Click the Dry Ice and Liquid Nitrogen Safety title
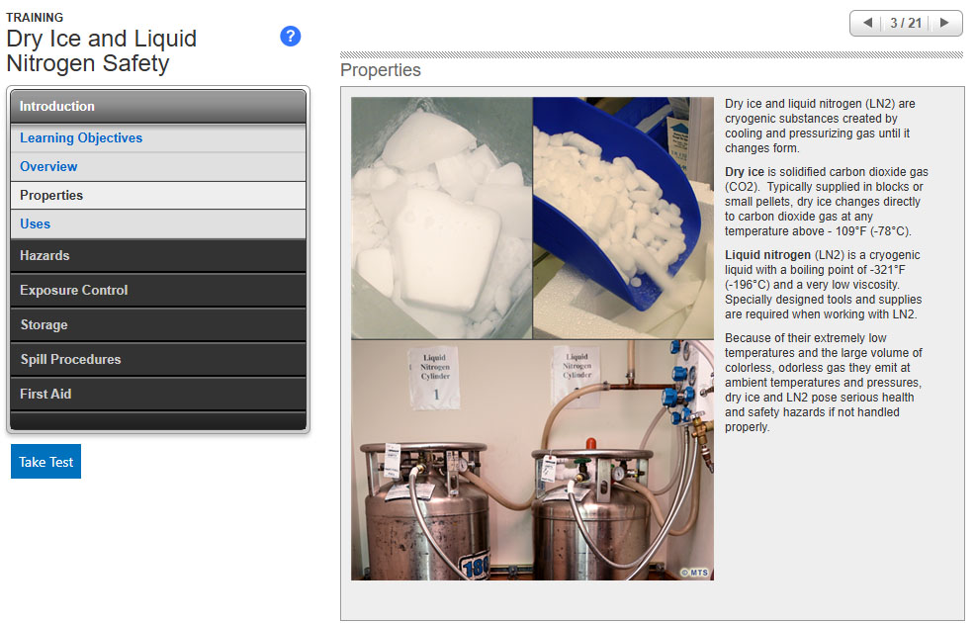The height and width of the screenshot is (623, 976). [102, 51]
